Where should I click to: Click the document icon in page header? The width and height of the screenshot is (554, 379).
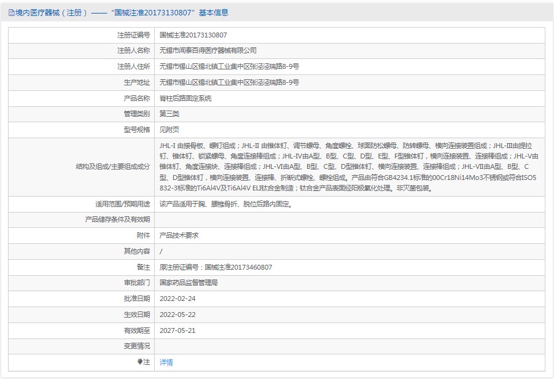coord(11,13)
